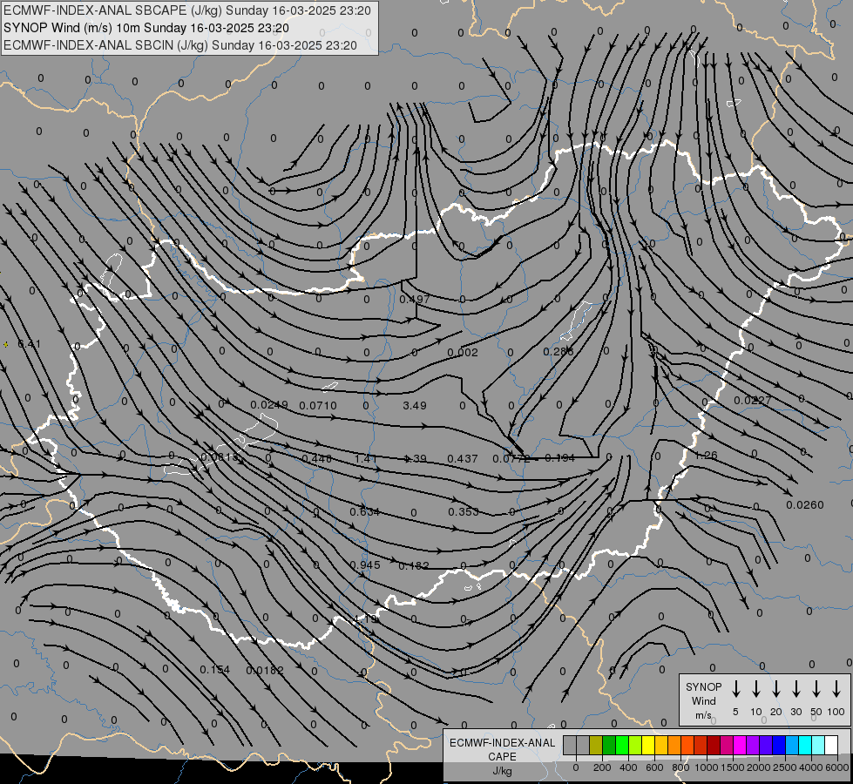This screenshot has width=853, height=784.
Task: Click the 0.437 value on the map
Action: (x=463, y=459)
